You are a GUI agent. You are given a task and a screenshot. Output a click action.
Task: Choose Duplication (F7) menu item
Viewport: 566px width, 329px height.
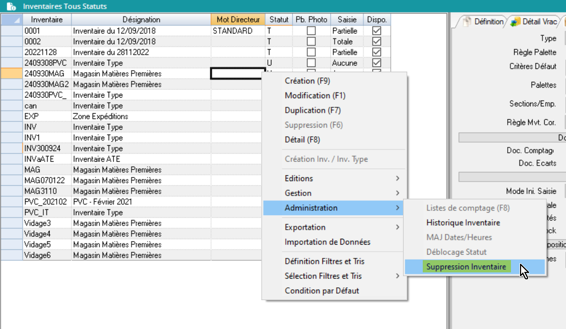313,110
